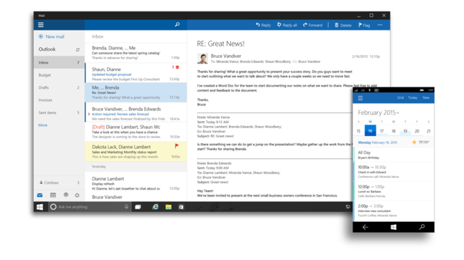Click the More folders link

tap(42, 125)
